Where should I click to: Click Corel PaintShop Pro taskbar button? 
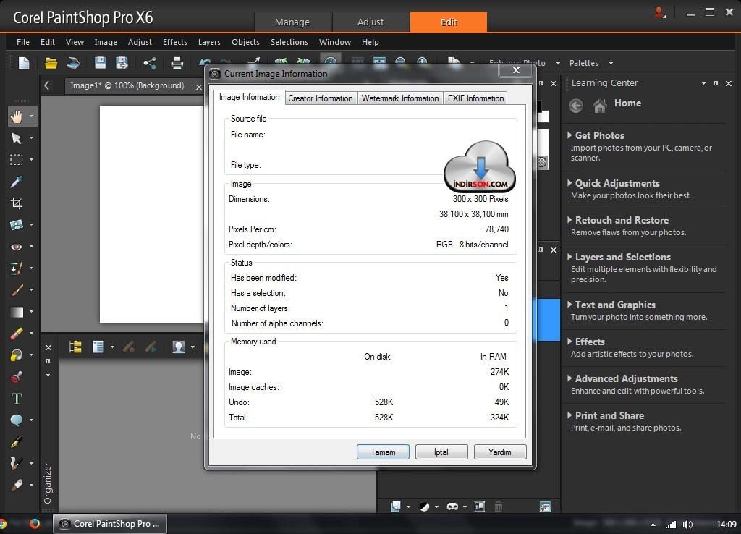[110, 524]
